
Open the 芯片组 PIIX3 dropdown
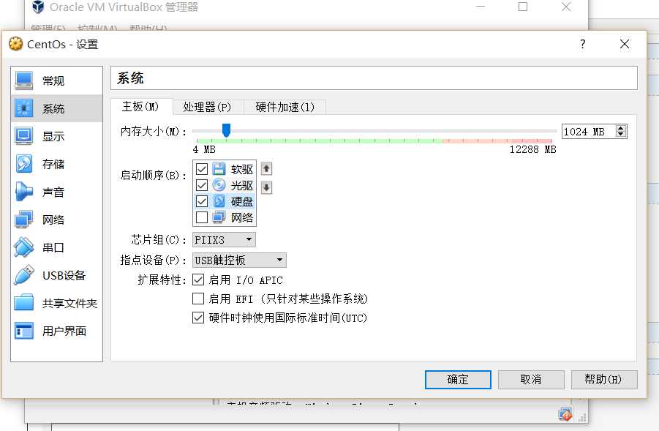tap(224, 240)
